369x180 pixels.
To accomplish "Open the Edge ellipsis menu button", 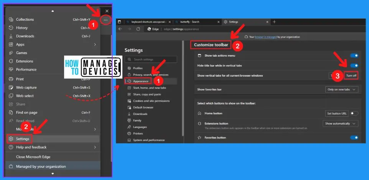I will [x=105, y=20].
